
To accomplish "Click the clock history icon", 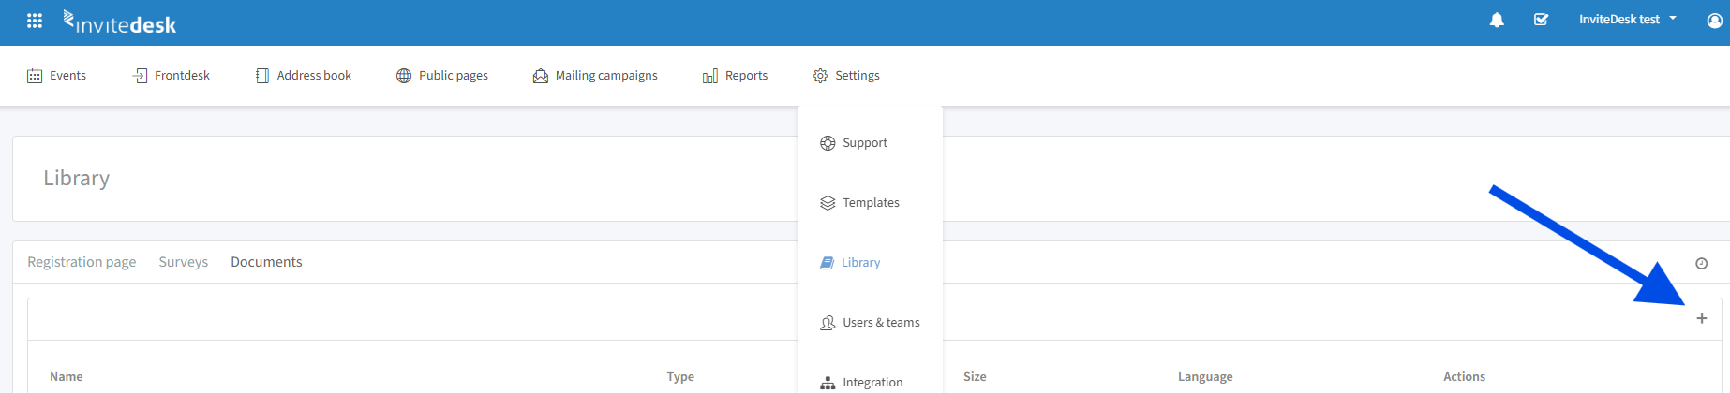I will (x=1702, y=264).
